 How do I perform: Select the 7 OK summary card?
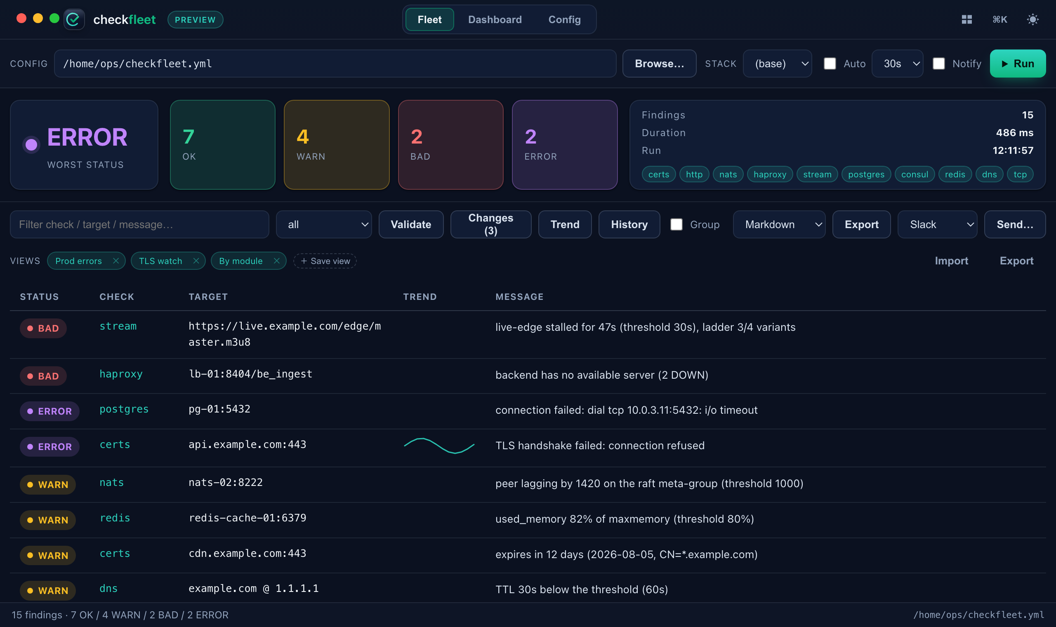coord(223,144)
